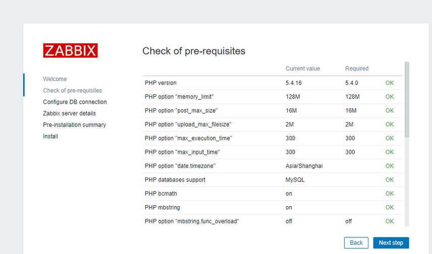Image resolution: width=432 pixels, height=254 pixels.
Task: Open Zabbix server details step
Action: point(70,113)
